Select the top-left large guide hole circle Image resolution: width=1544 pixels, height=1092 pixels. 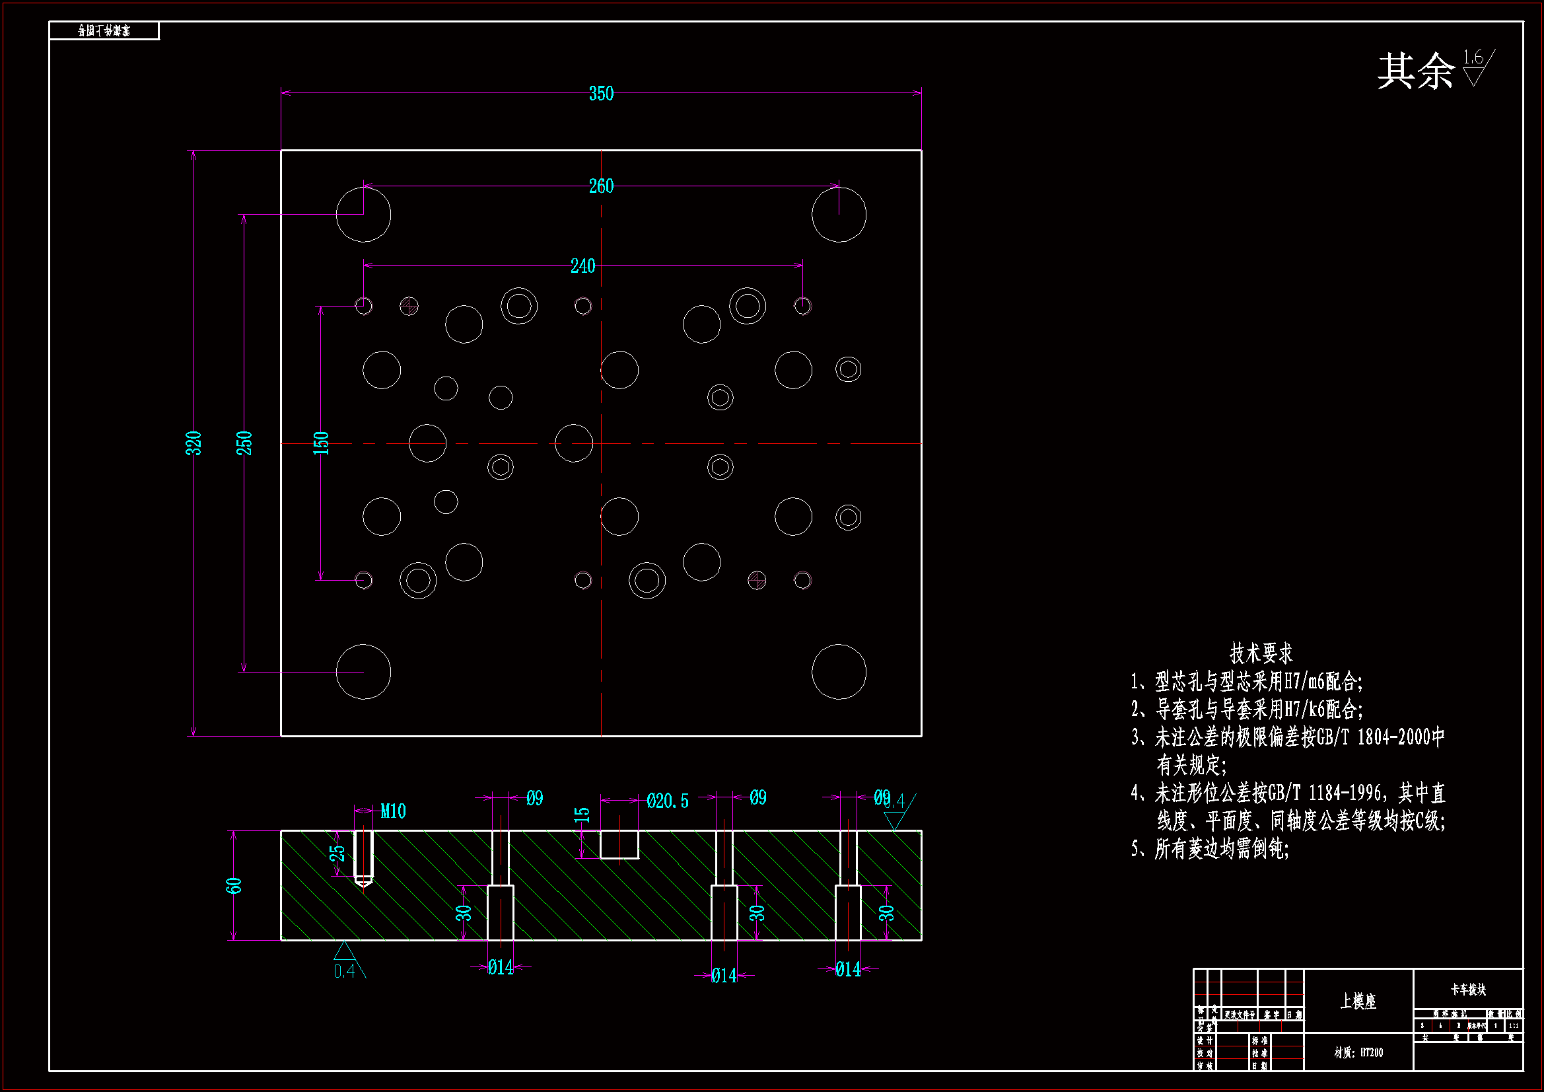click(x=363, y=215)
